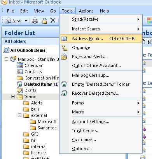Click the Organize icon in Tools menu
The width and height of the screenshot is (152, 159).
65,48
